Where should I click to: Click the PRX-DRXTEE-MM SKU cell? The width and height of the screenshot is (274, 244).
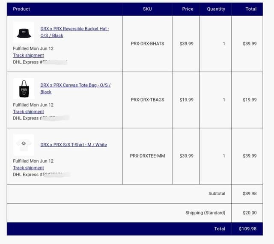[147, 156]
